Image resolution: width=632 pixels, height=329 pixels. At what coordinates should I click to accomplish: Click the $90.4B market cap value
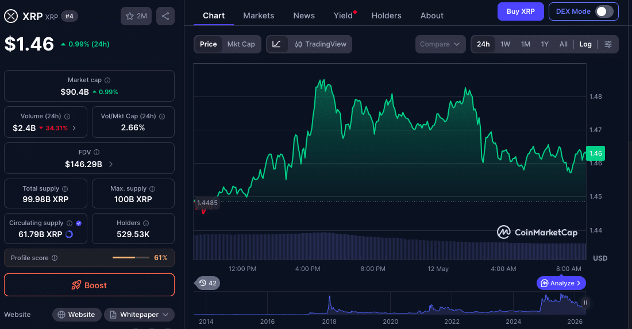coord(75,92)
